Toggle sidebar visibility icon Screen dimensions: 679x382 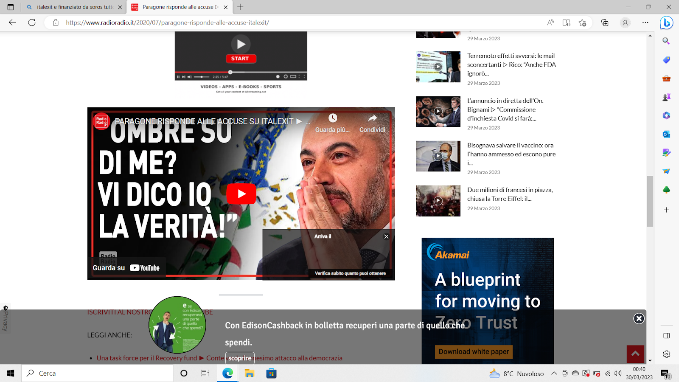pyautogui.click(x=666, y=336)
